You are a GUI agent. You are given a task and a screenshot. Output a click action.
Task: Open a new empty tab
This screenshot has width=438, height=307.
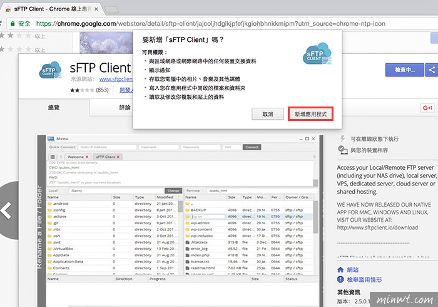click(111, 10)
